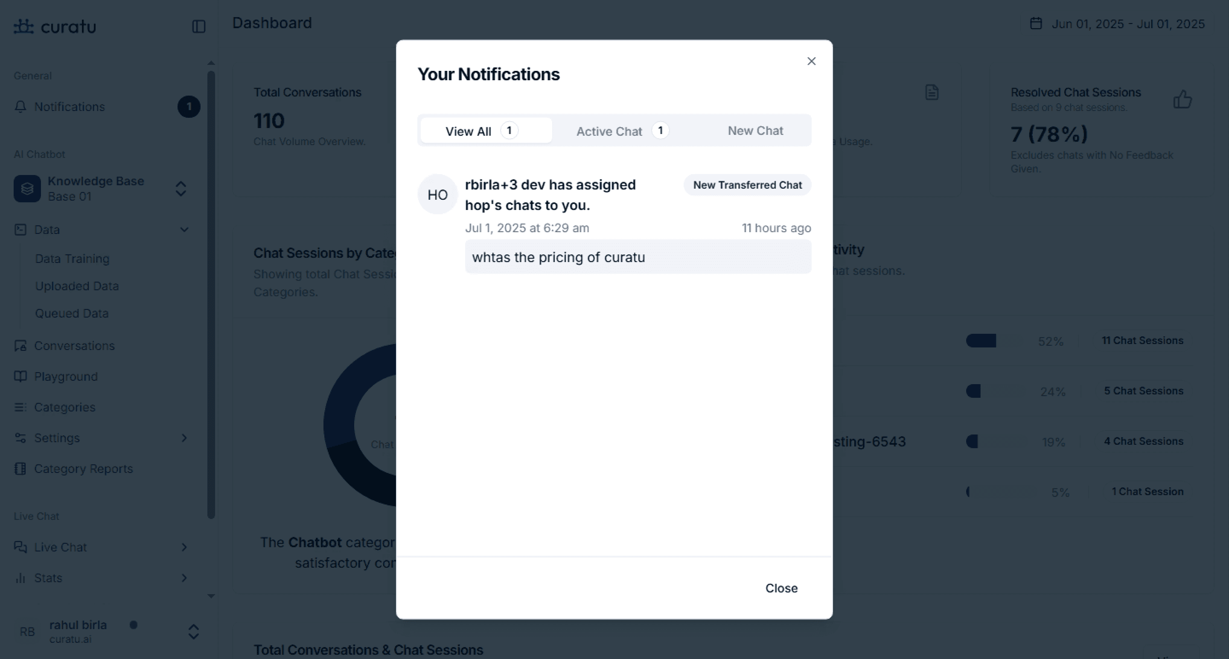Open the Playground page
1229x659 pixels.
[66, 376]
